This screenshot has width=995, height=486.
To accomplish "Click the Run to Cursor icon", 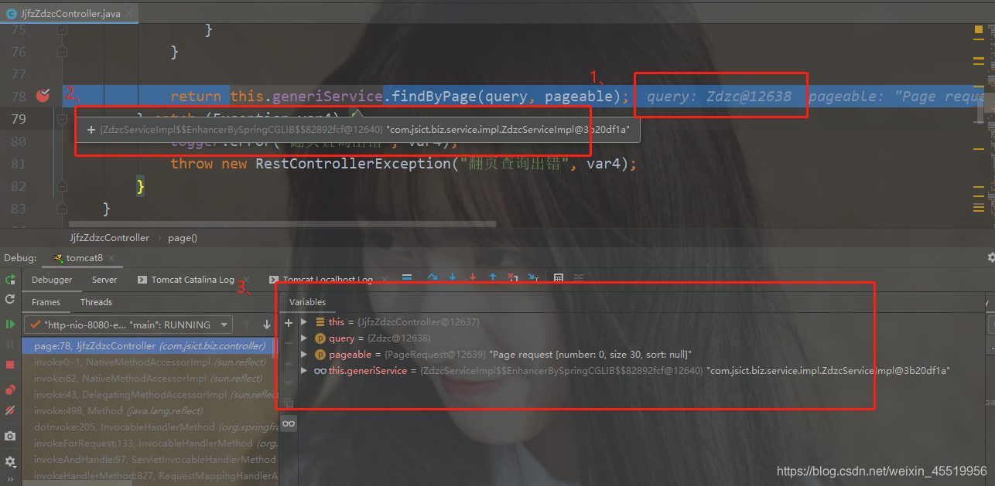I will (532, 277).
